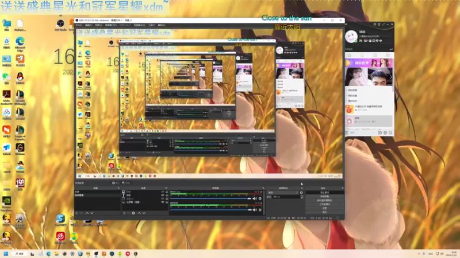The width and height of the screenshot is (460, 258).
Task: Click taskbar search box
Action: 20,253
